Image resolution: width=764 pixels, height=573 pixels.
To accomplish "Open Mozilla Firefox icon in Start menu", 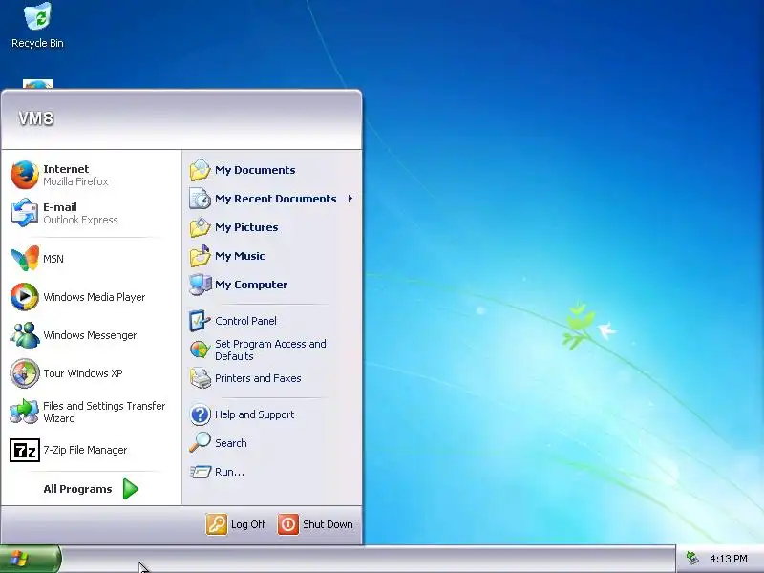I will tap(25, 175).
